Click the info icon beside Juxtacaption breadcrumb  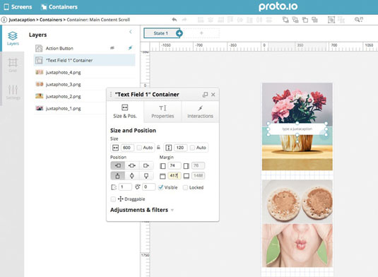pyautogui.click(x=4, y=20)
